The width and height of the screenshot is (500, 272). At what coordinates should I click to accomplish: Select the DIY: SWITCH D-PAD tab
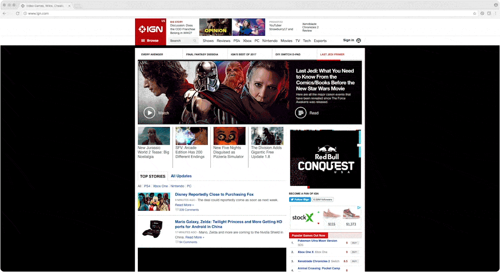pyautogui.click(x=288, y=54)
